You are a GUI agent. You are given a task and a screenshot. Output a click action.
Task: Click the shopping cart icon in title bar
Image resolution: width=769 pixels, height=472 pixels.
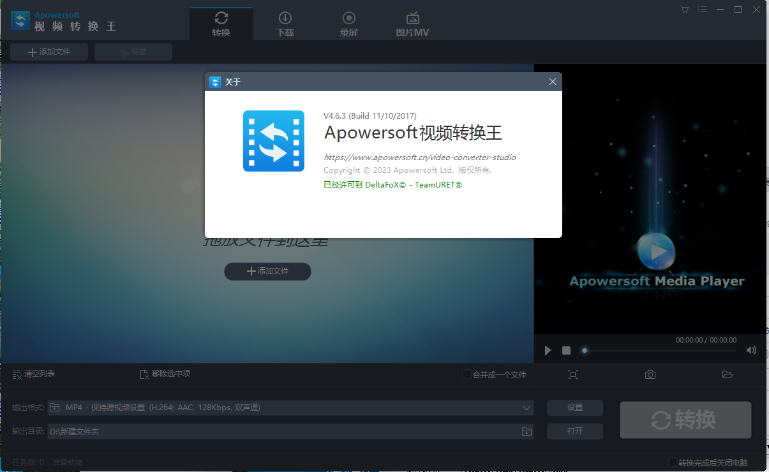point(685,10)
